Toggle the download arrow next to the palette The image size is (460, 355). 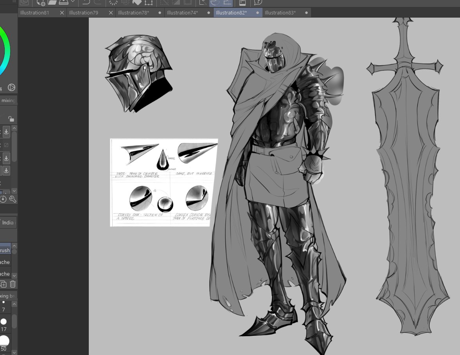[x=6, y=132]
